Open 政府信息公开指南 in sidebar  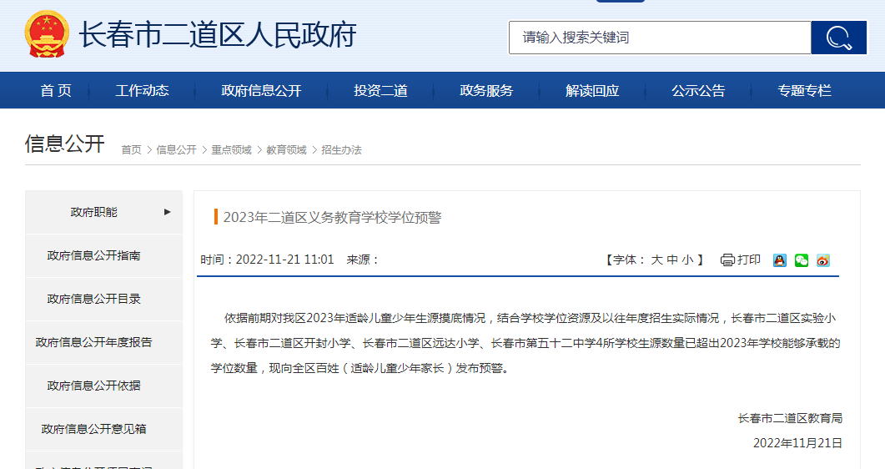93,255
